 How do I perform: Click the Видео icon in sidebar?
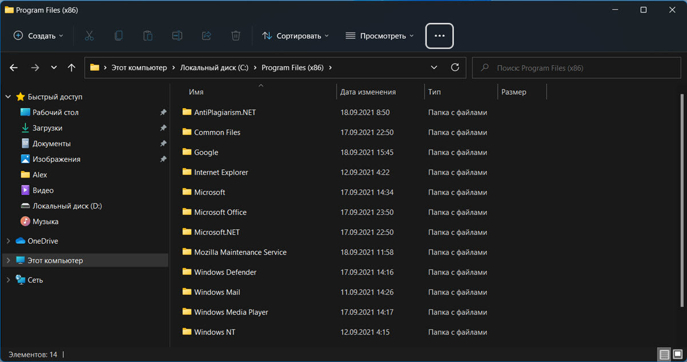[25, 190]
